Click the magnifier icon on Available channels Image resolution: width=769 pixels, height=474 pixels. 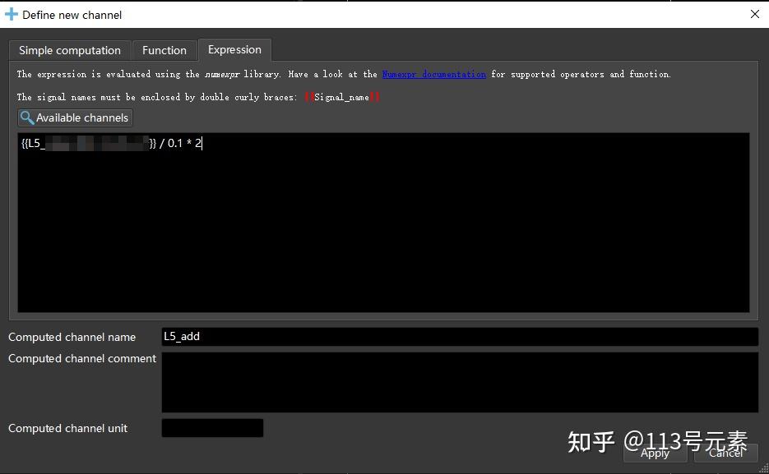(25, 117)
